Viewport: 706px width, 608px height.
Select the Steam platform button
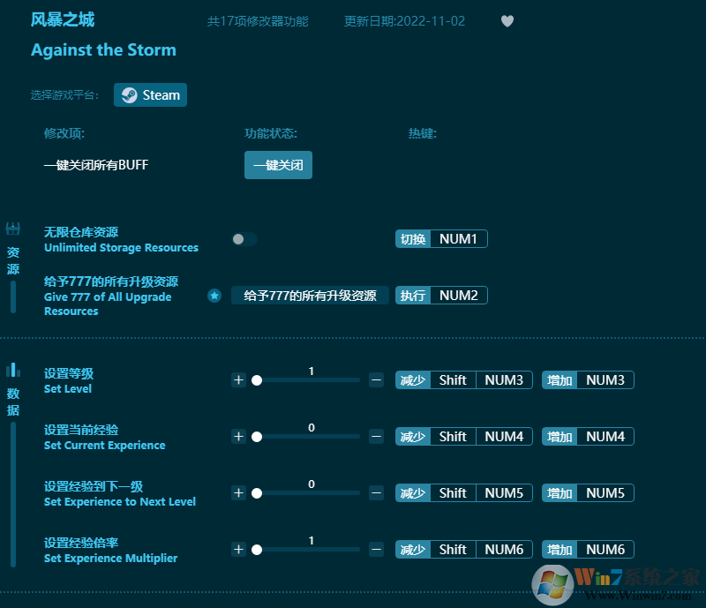[150, 94]
